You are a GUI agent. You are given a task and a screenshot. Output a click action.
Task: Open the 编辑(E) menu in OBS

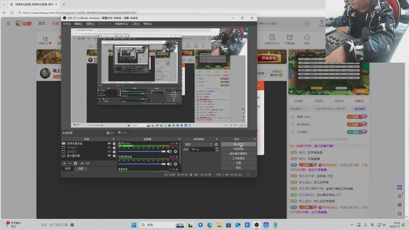point(78,24)
